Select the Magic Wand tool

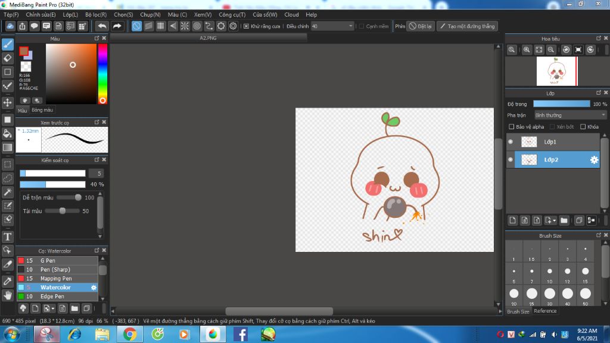pos(7,192)
